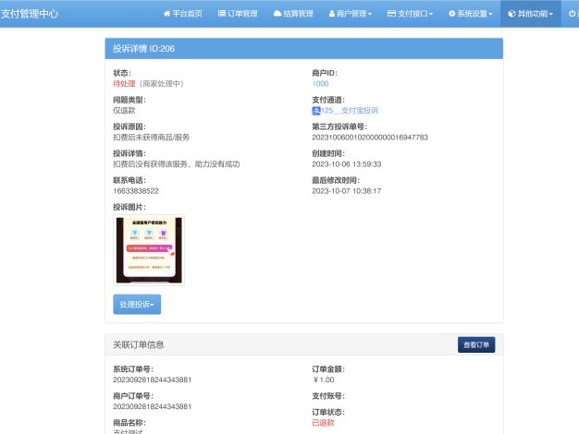Open the 平台首页 menu item

[x=183, y=14]
